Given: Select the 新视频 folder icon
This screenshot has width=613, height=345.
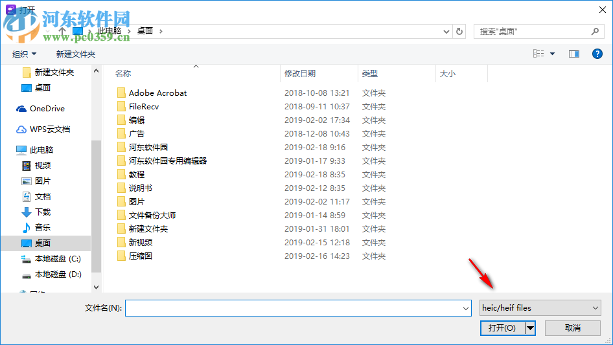Looking at the screenshot, I should pos(122,243).
